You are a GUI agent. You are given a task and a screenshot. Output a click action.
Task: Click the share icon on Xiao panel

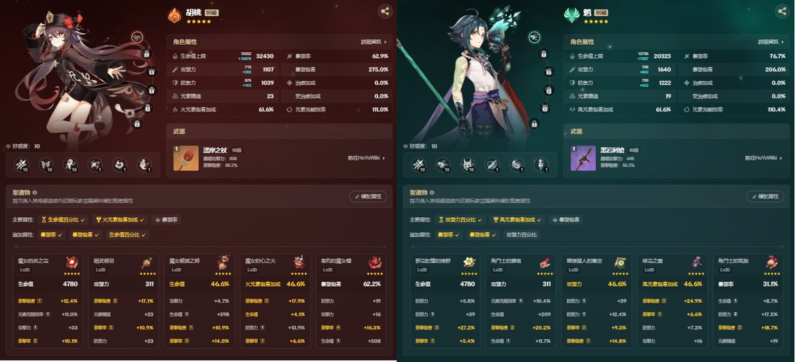pos(781,11)
